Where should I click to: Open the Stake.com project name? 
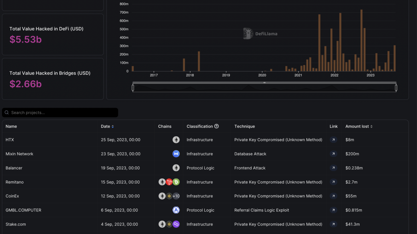click(x=16, y=224)
